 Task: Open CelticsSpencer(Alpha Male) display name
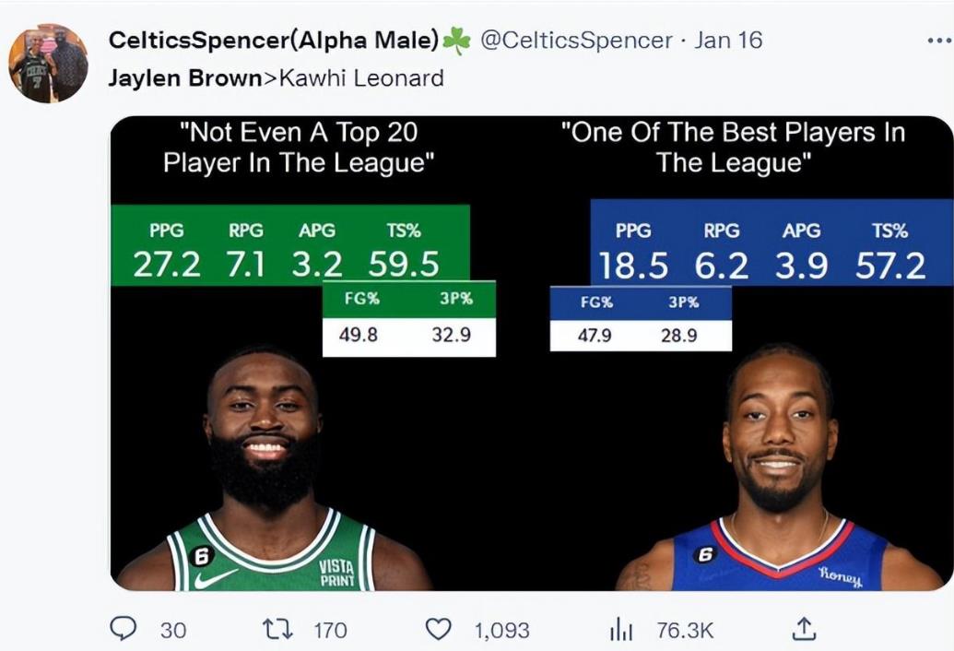click(273, 41)
